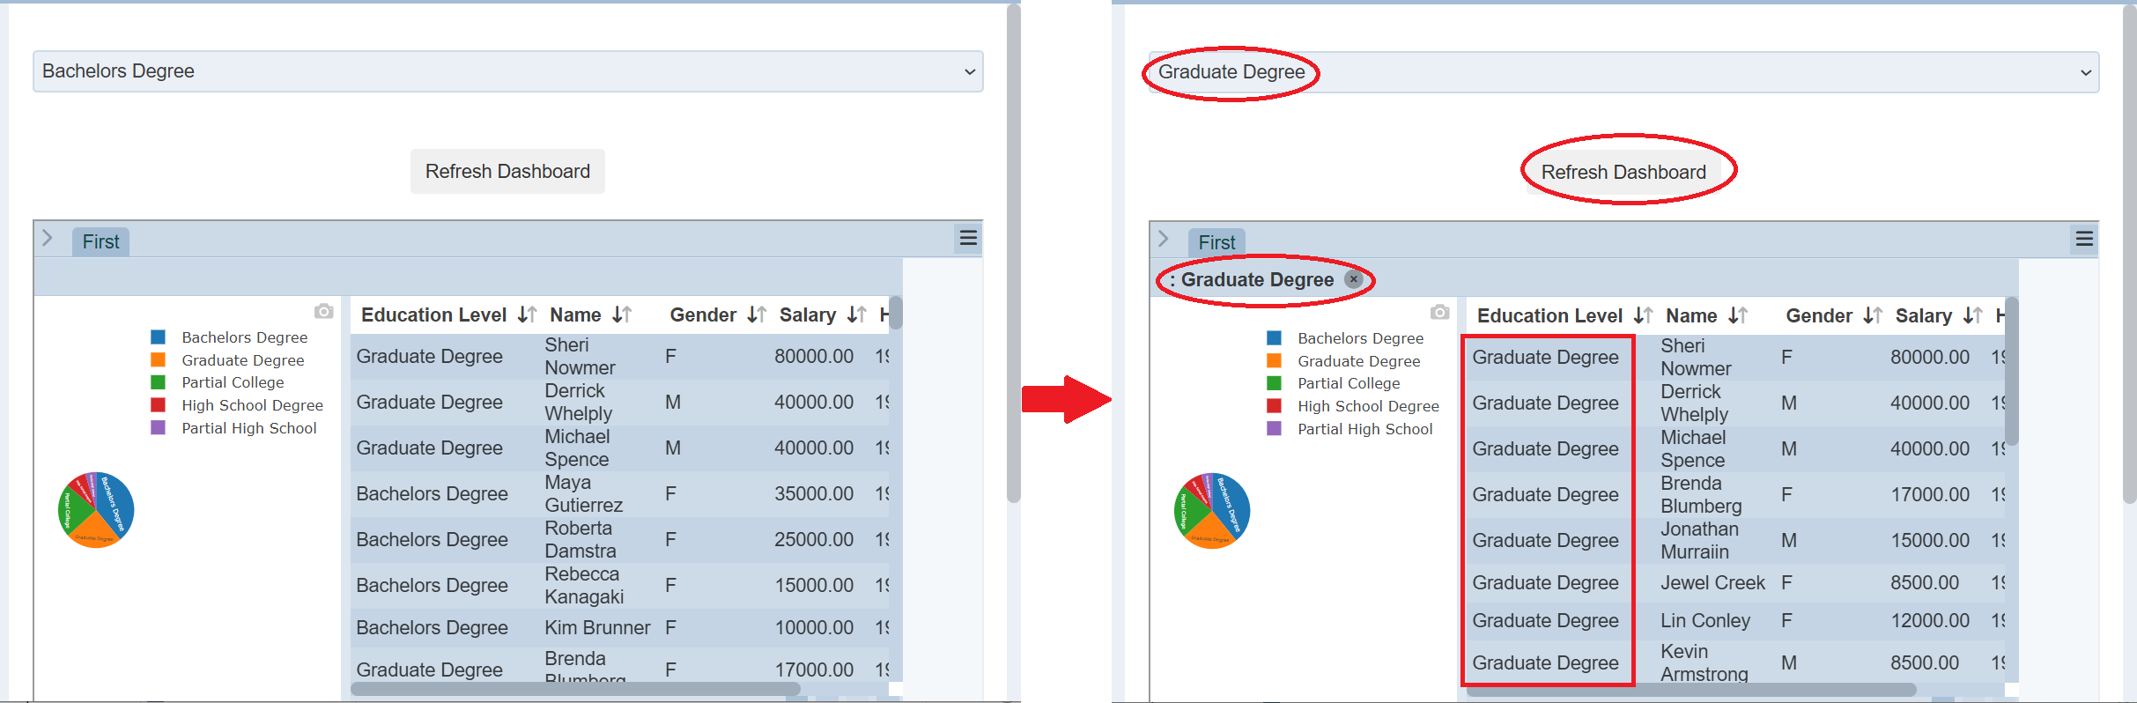
Task: Click the Maya Gutierrez row in the table
Action: (x=583, y=494)
